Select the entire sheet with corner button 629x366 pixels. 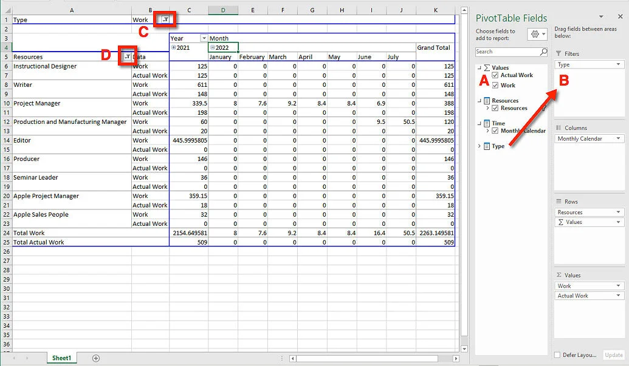click(x=6, y=10)
